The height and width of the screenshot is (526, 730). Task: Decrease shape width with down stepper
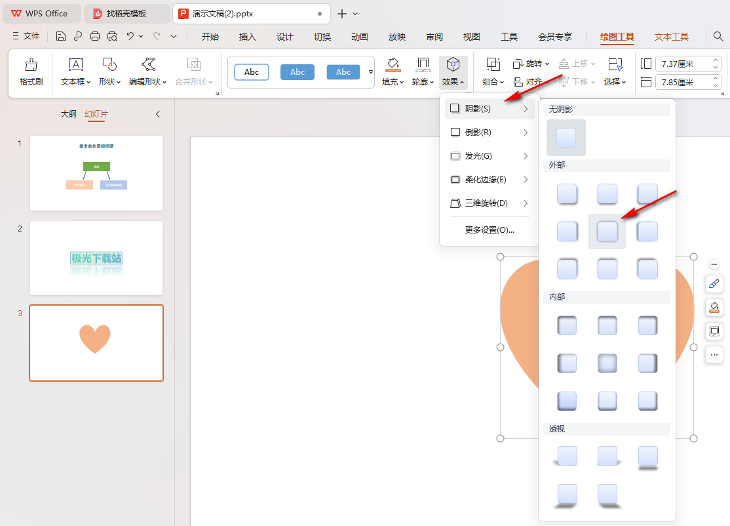click(716, 85)
